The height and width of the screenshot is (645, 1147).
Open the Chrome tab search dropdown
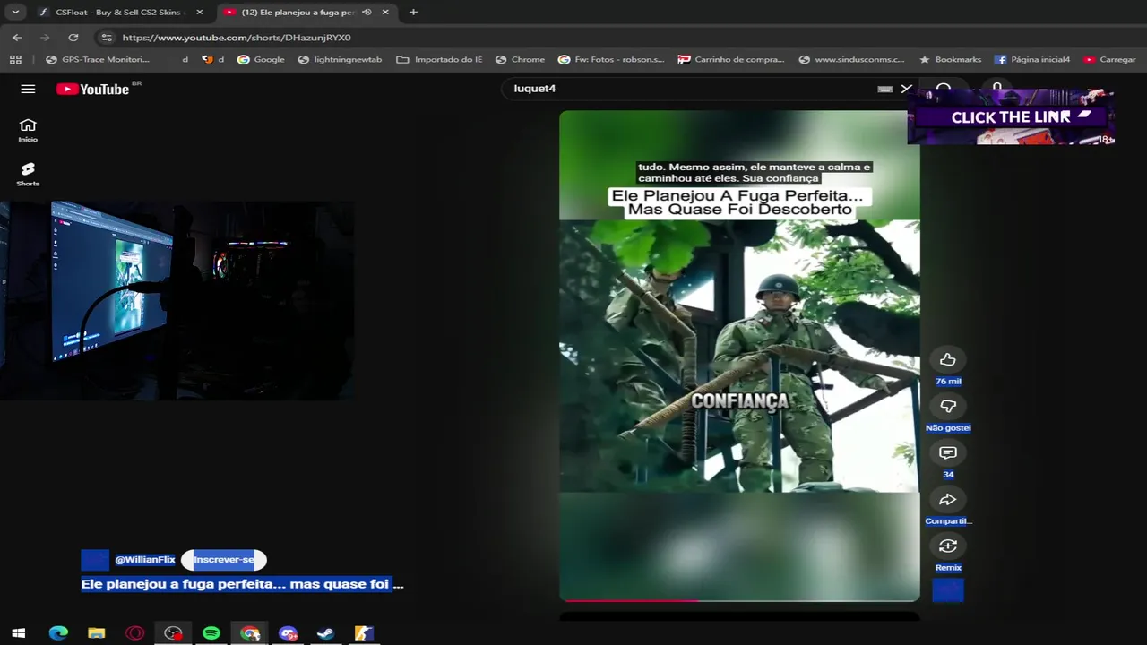point(15,13)
